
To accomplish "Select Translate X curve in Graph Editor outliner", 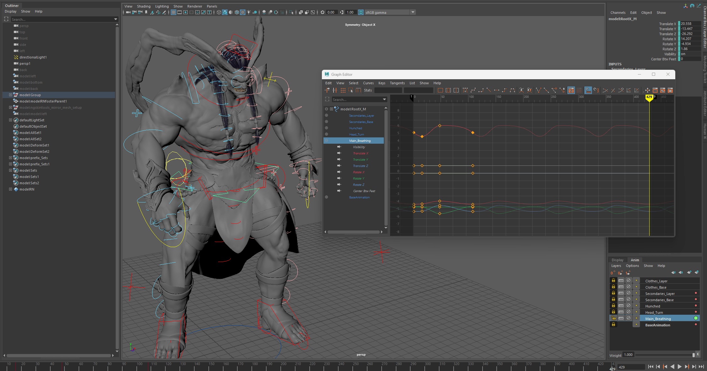I will [360, 153].
